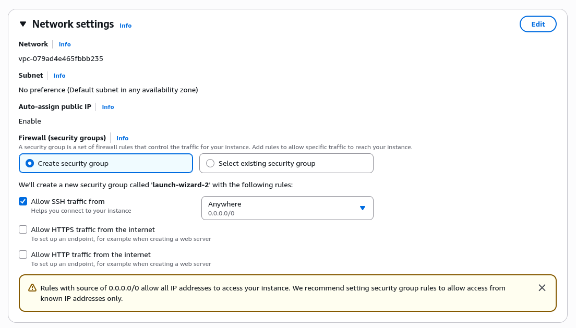Select the Create security group radio button

(30, 163)
